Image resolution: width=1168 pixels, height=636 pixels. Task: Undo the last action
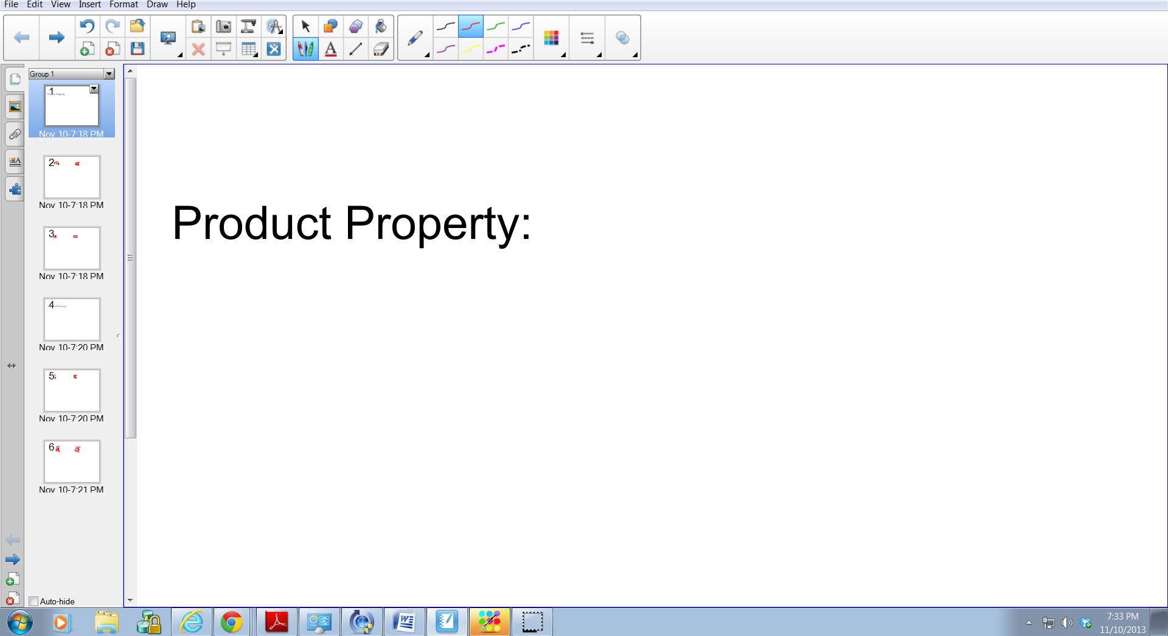point(86,26)
